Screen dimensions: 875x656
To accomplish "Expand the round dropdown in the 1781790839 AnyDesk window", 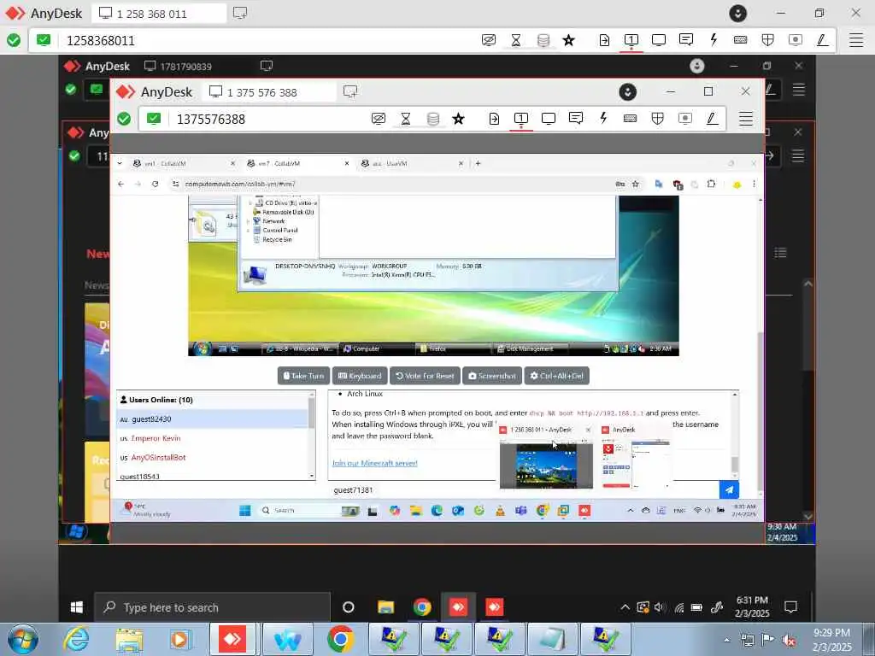I will [x=697, y=67].
